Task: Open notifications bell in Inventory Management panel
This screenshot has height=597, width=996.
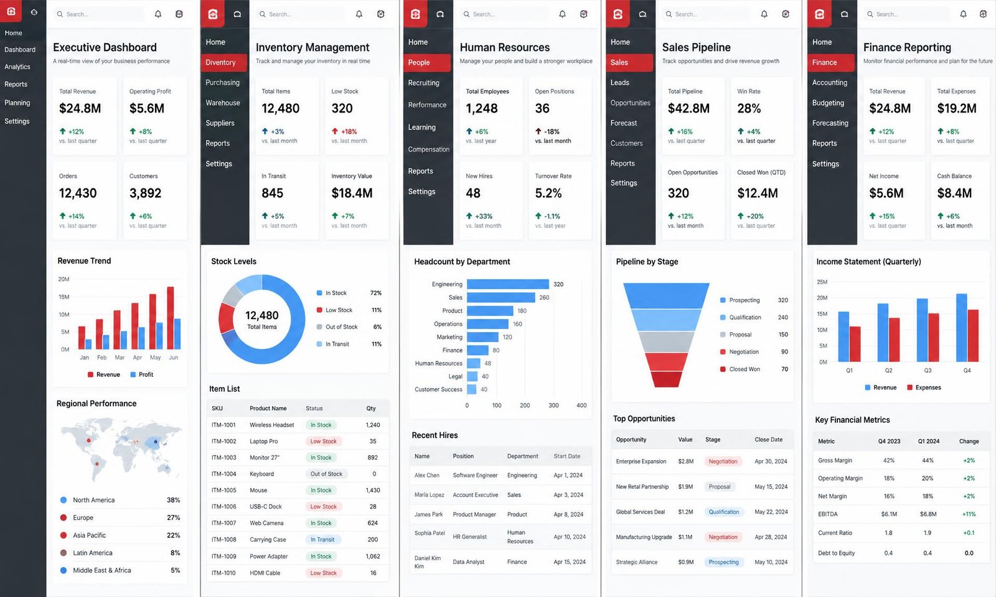Action: pyautogui.click(x=359, y=14)
